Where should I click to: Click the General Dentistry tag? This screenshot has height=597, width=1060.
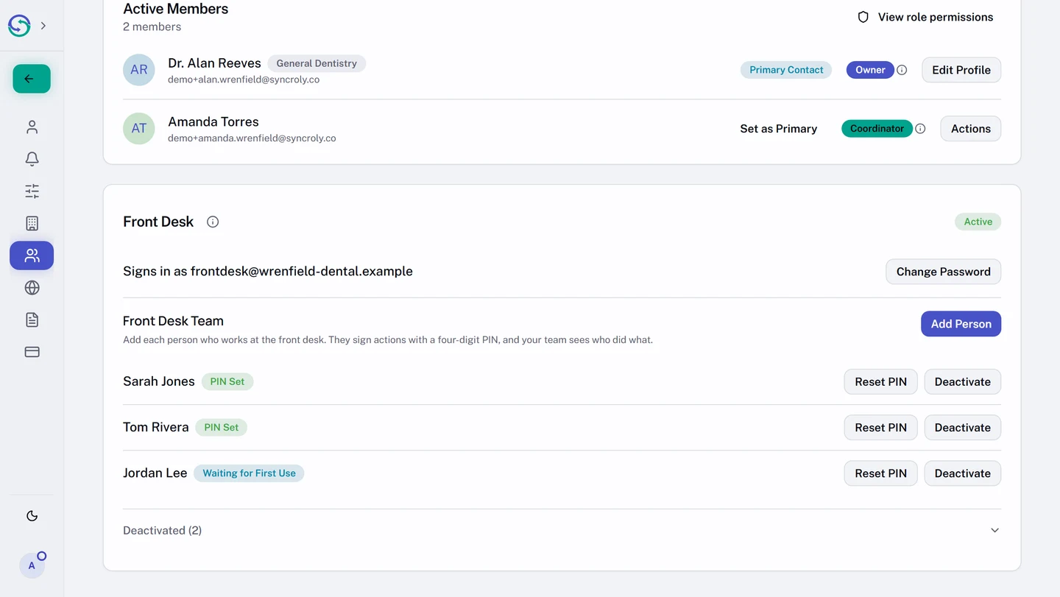tap(317, 63)
